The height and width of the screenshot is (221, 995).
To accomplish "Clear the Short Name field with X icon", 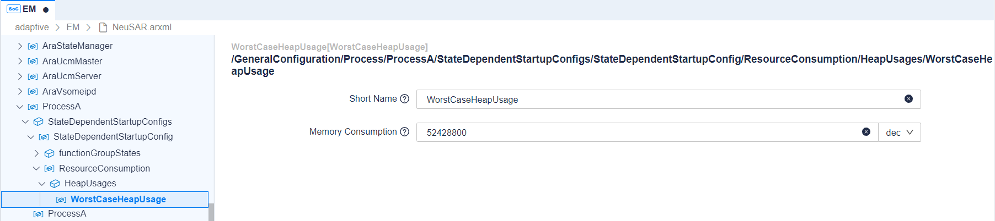I will point(908,99).
